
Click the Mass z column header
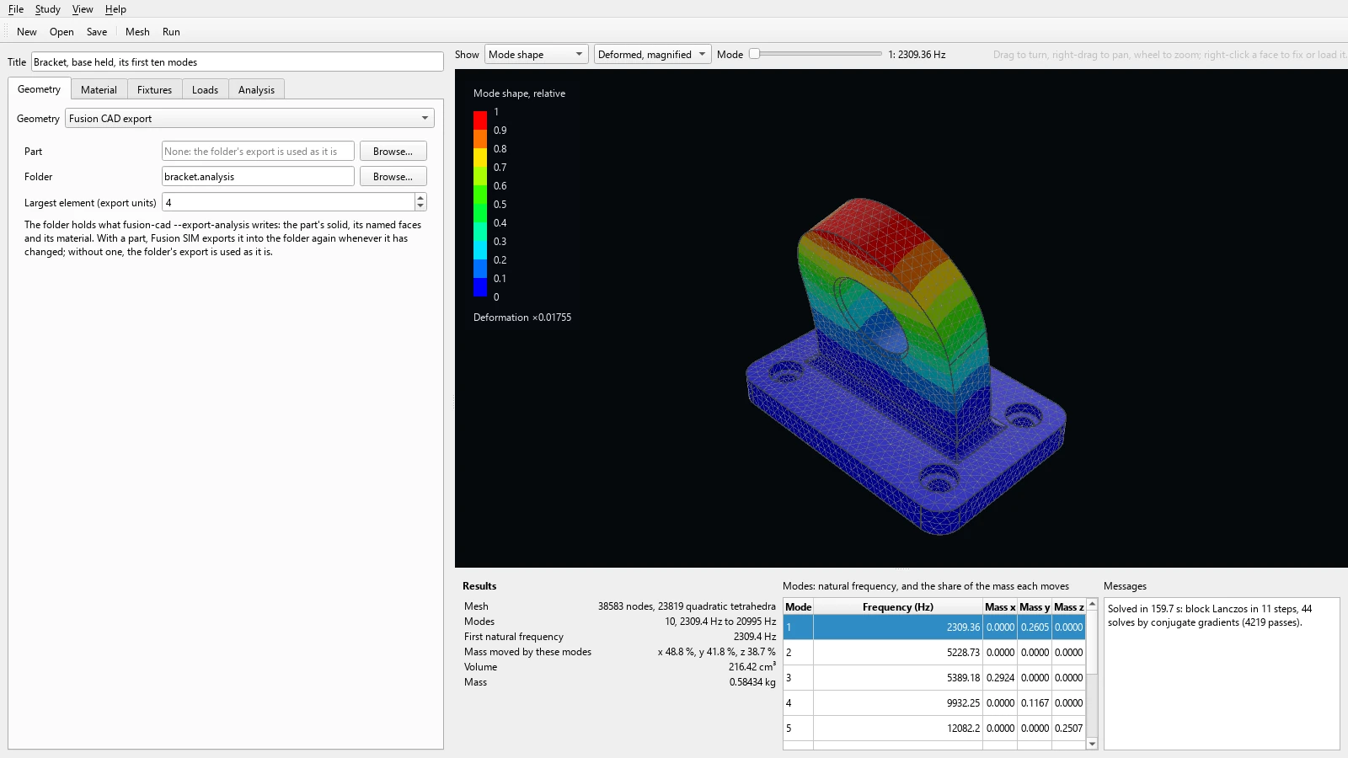click(x=1068, y=607)
